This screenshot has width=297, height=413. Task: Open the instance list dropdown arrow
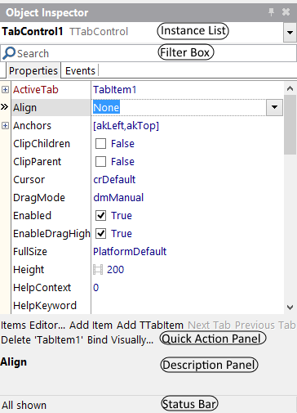click(x=290, y=33)
